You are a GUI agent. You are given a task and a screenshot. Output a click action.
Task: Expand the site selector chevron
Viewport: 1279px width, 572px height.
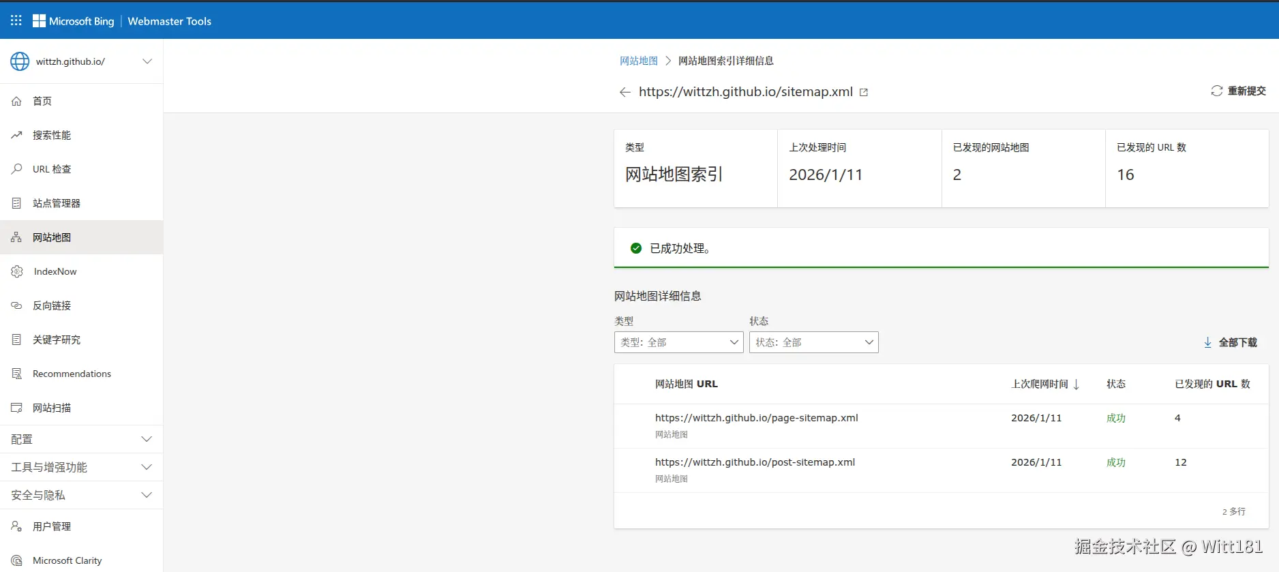pyautogui.click(x=147, y=61)
